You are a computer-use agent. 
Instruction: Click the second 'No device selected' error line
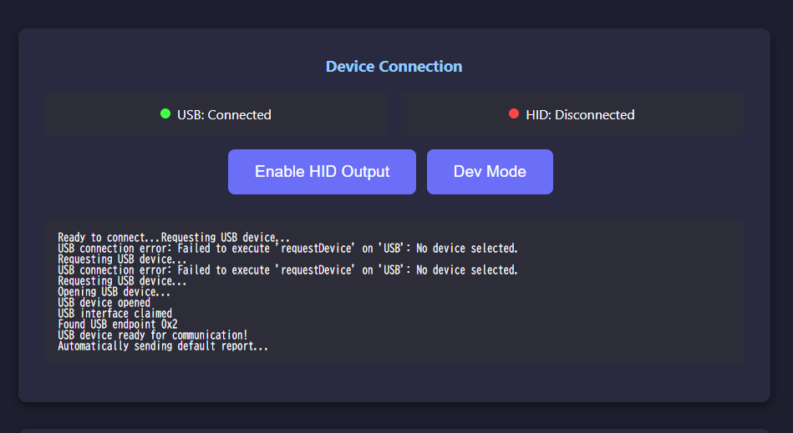(x=287, y=270)
